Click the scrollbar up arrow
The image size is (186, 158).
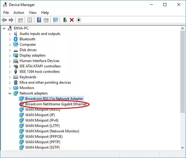tap(182, 28)
